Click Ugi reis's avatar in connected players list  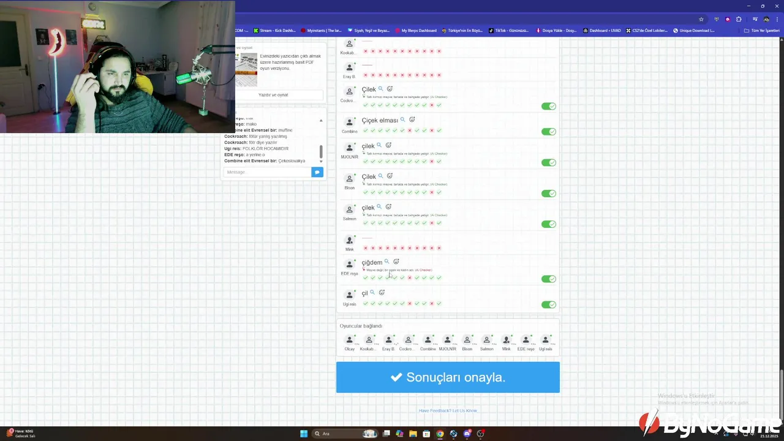point(546,339)
